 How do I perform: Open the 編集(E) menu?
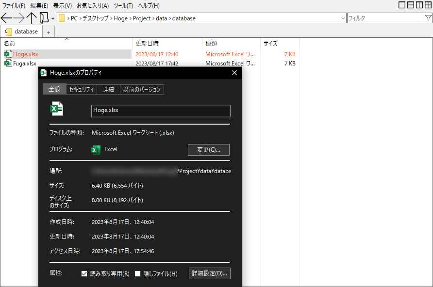click(x=39, y=5)
